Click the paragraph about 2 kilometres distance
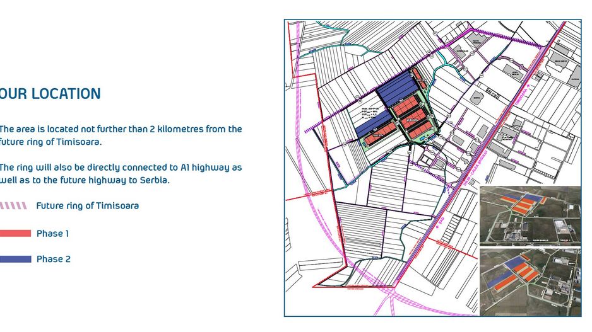Image resolution: width=592 pixels, height=332 pixels. pyautogui.click(x=120, y=135)
